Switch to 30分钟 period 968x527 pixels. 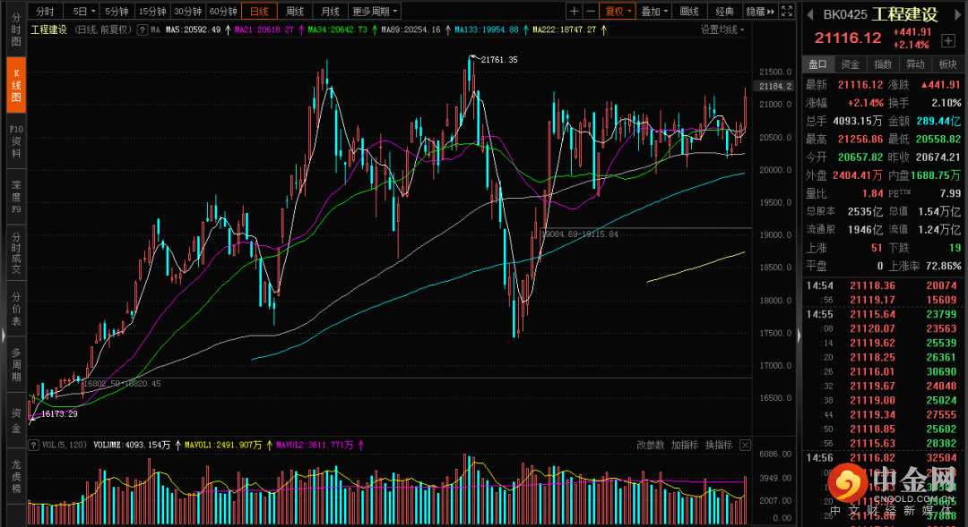pos(187,11)
